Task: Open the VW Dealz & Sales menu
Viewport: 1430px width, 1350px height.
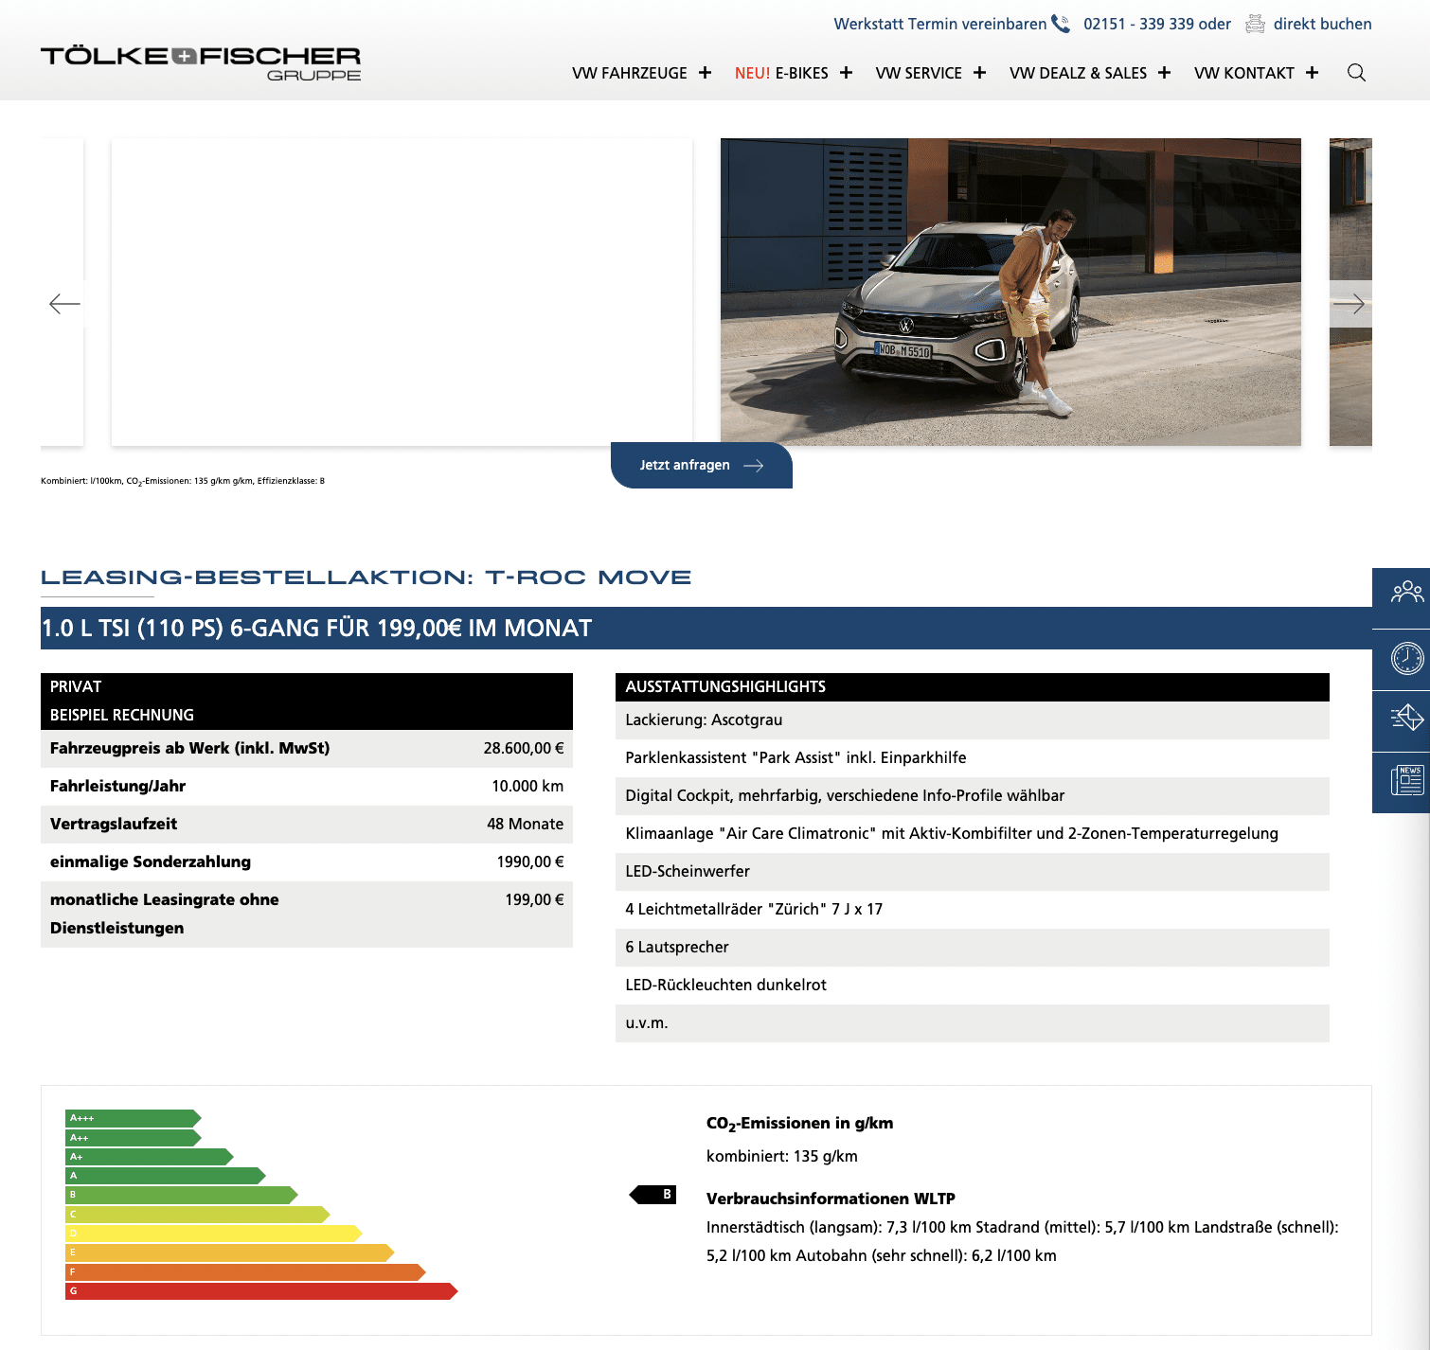Action: pos(1078,73)
